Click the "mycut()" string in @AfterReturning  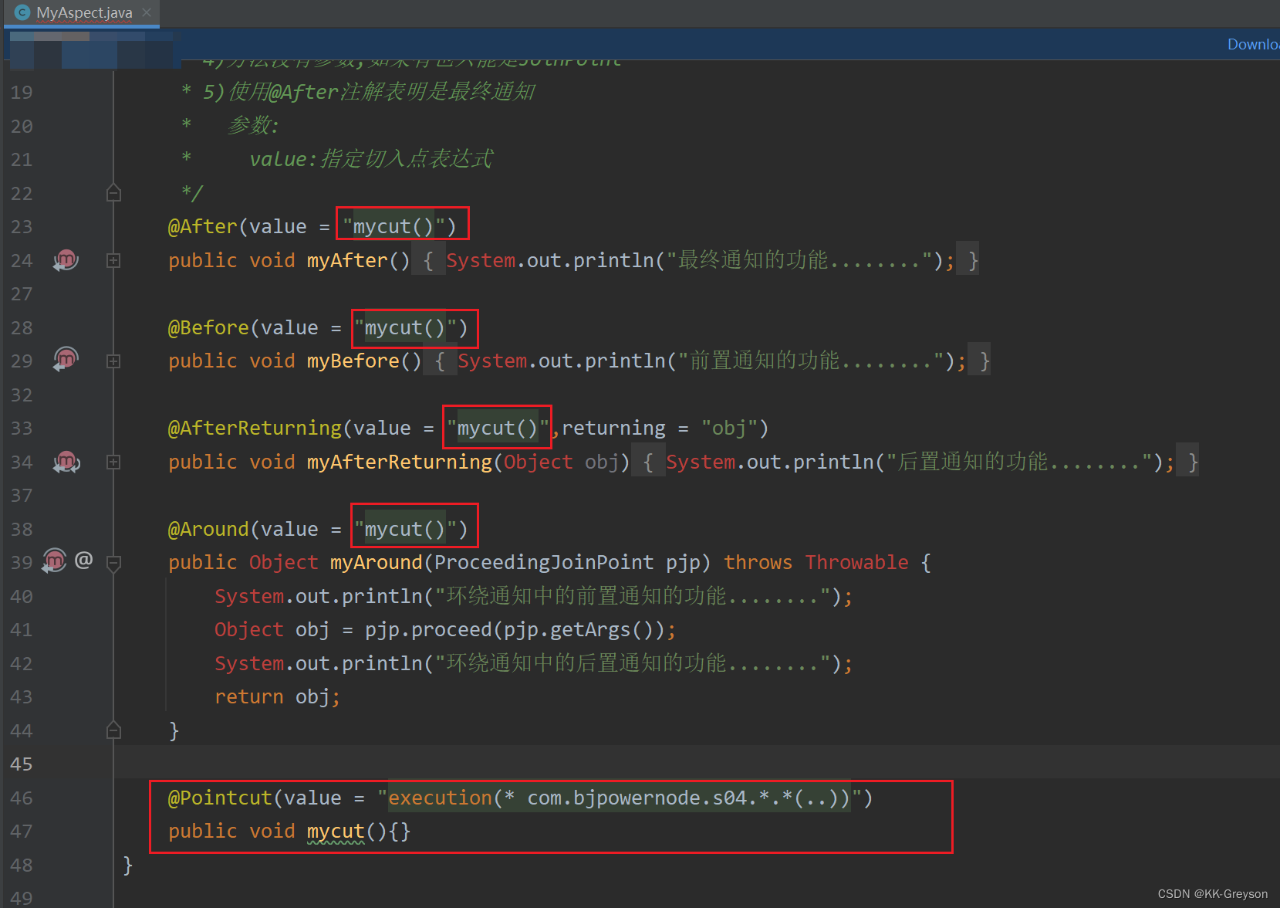498,429
